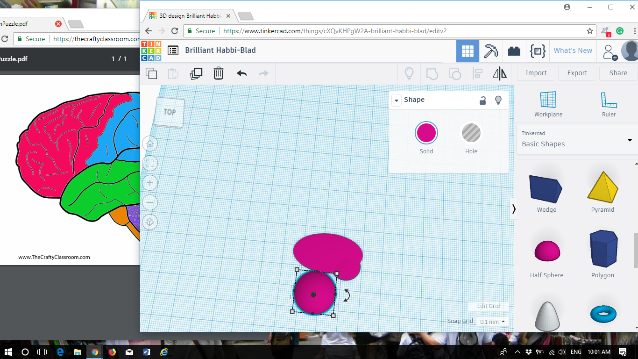
Task: Click the Group shapes icon
Action: (432, 73)
